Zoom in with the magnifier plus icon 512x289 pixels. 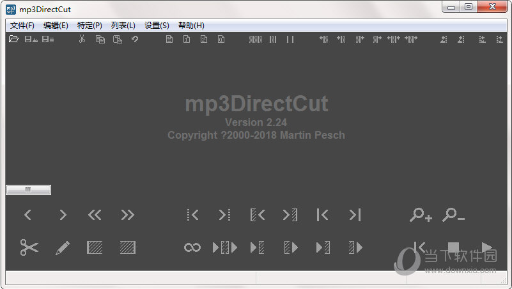click(421, 215)
